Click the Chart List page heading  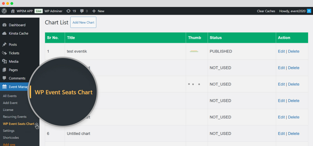click(x=56, y=22)
